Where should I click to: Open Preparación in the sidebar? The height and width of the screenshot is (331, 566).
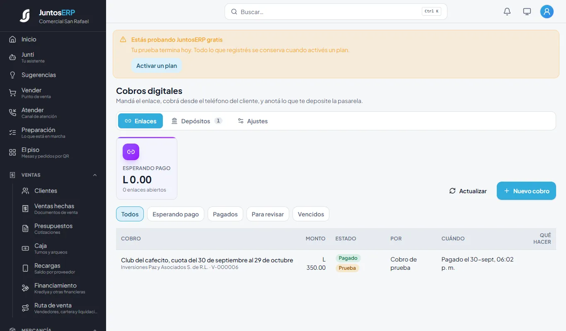tap(53, 133)
